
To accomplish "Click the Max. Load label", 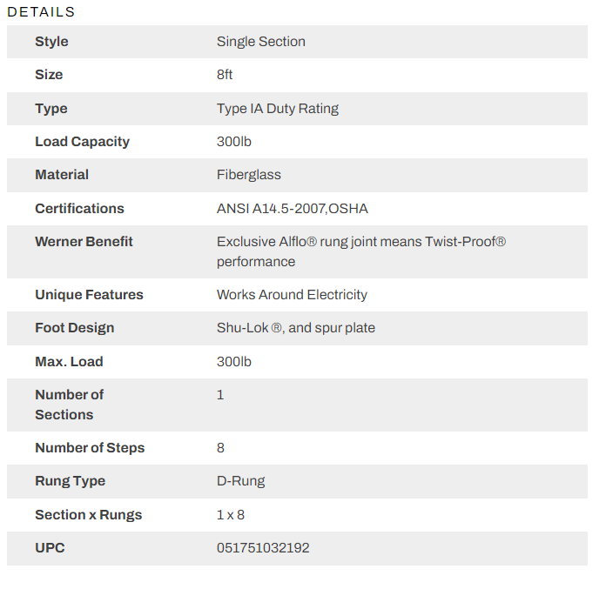I will [x=69, y=362].
